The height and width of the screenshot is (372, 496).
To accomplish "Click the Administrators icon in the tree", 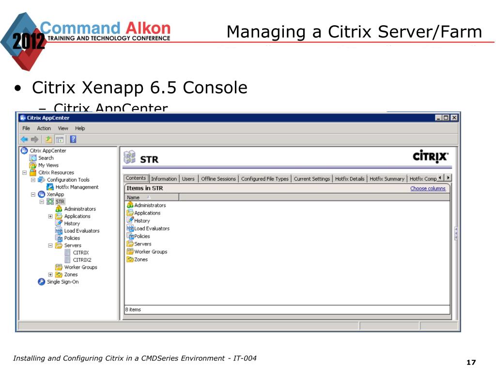I will pyautogui.click(x=59, y=209).
